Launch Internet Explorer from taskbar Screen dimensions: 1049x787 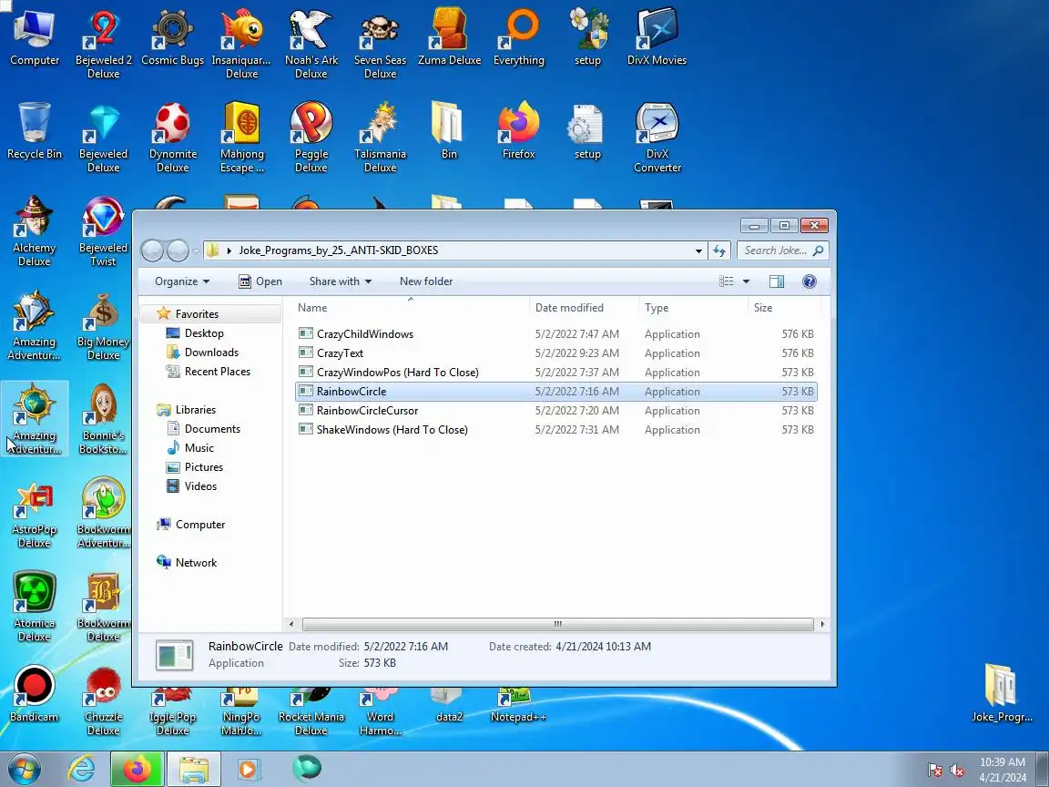pyautogui.click(x=82, y=770)
